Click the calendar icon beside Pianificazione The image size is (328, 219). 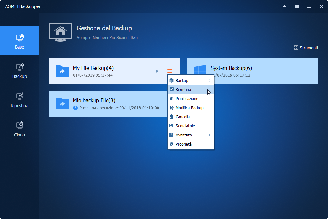point(171,98)
